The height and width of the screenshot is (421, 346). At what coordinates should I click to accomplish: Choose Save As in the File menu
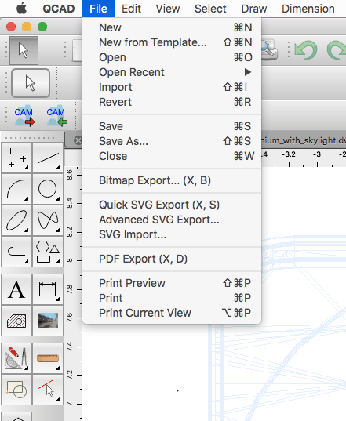pos(172,141)
